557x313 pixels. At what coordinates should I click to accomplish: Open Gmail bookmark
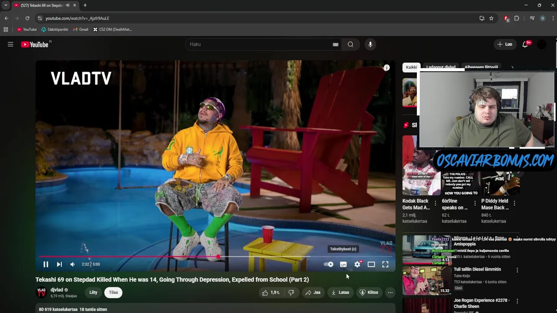[x=81, y=30]
